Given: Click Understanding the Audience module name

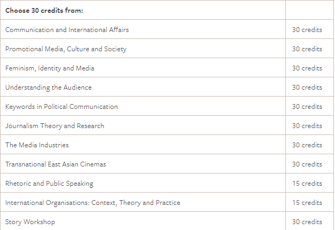Looking at the screenshot, I should 49,88.
